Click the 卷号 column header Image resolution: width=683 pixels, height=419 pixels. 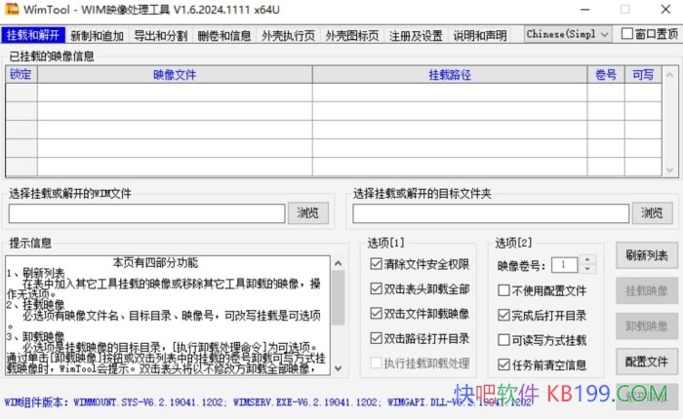pyautogui.click(x=606, y=74)
